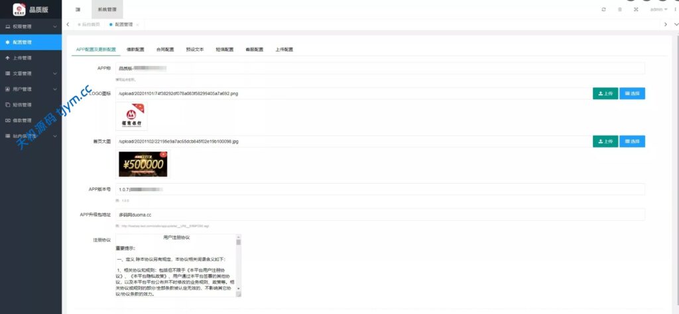Open the 客服配置 tab
679x314 pixels.
tap(254, 50)
